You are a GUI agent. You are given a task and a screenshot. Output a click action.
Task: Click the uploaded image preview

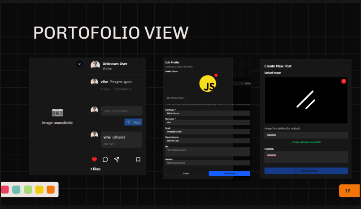[x=306, y=100]
